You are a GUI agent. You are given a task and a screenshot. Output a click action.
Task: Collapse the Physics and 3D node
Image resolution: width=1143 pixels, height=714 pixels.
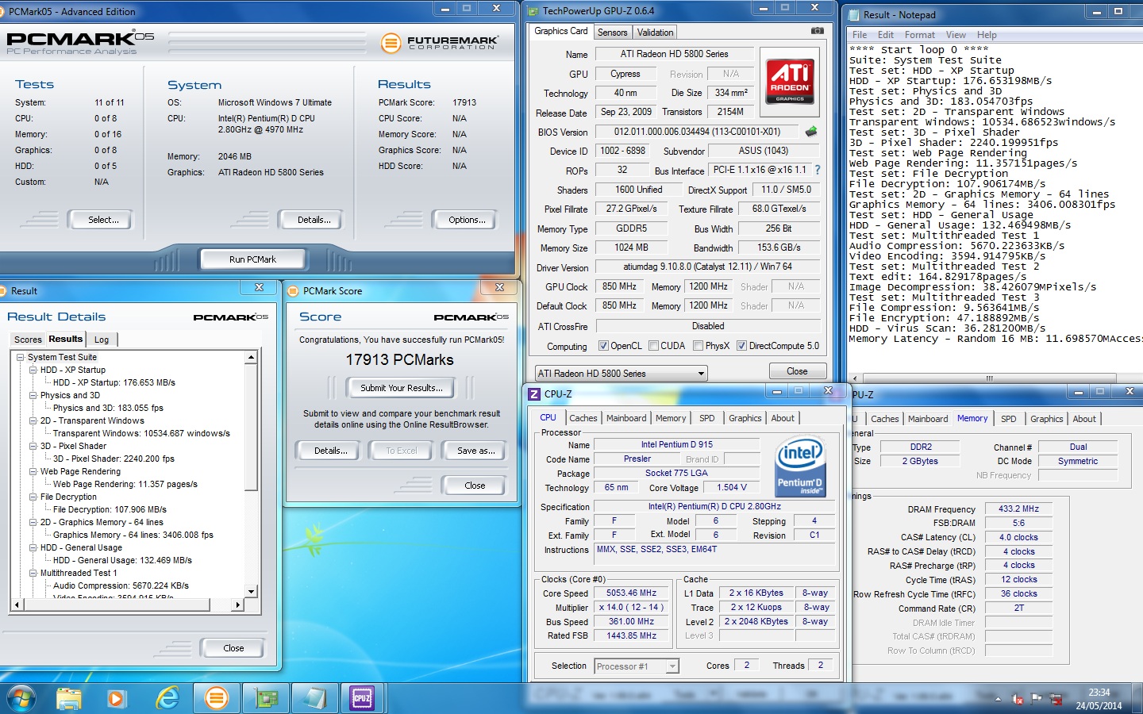point(33,395)
